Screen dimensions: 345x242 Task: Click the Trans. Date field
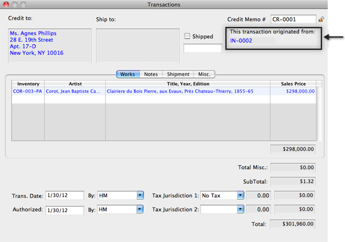[65, 195]
